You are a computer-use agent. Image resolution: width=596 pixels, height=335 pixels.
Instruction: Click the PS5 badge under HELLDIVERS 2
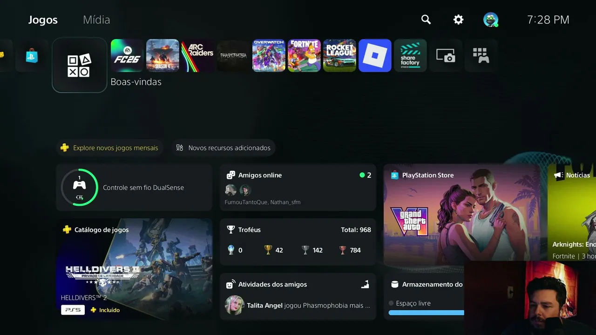pyautogui.click(x=73, y=310)
